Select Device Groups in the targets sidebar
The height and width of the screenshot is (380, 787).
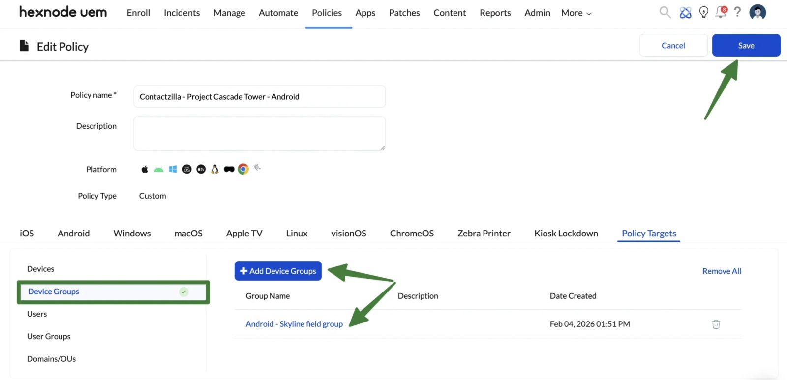[x=113, y=292]
